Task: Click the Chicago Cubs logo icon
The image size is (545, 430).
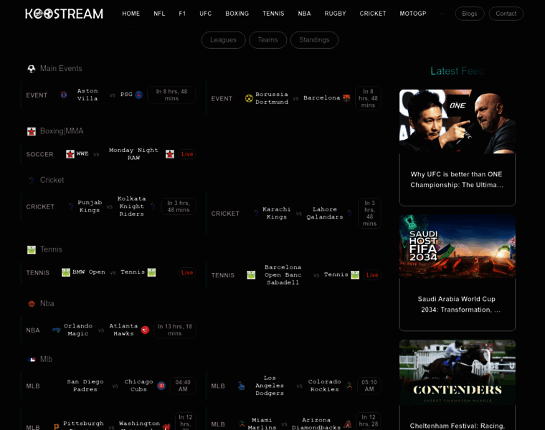Action: [x=161, y=386]
